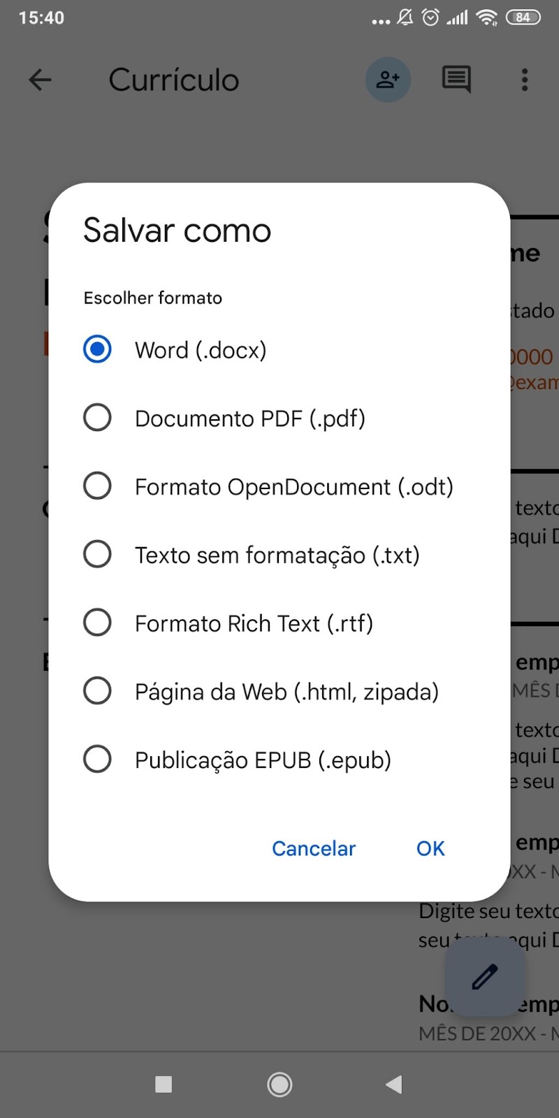
Task: Open the share people icon
Action: [388, 80]
